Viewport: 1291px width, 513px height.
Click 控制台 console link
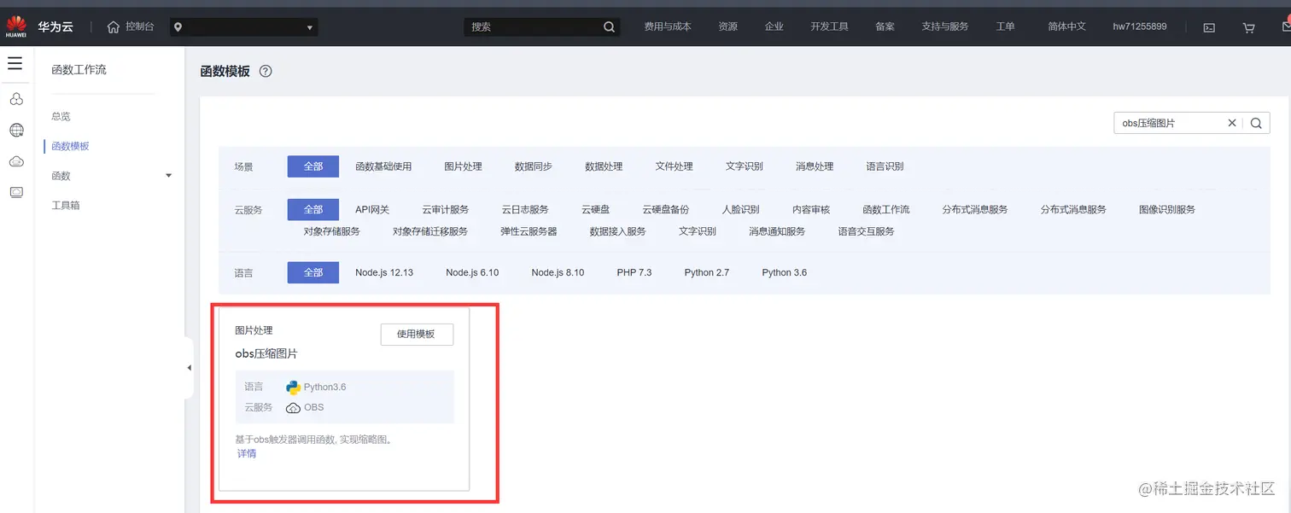coord(140,26)
